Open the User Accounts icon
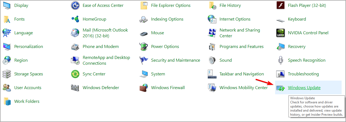346x122 pixels. click(7, 88)
